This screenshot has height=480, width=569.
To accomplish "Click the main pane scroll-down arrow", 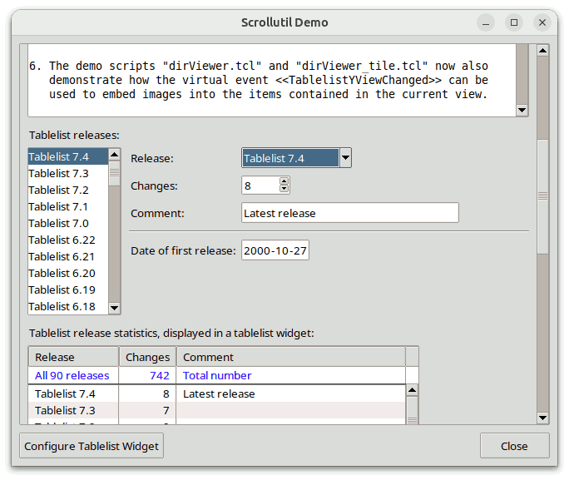I will click(542, 417).
